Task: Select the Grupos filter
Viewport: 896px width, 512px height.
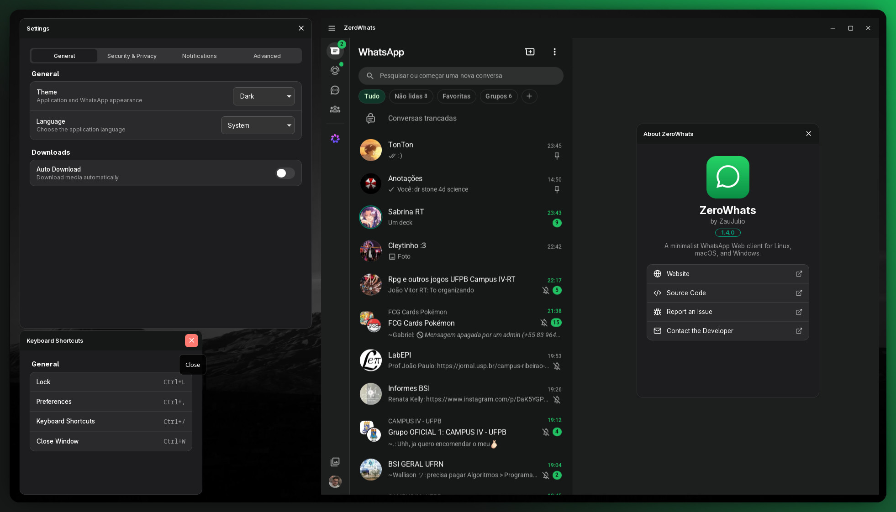Action: click(498, 96)
